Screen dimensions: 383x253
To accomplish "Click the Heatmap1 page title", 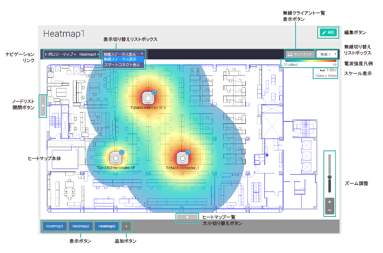I will [x=64, y=33].
